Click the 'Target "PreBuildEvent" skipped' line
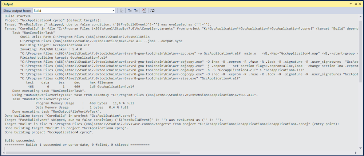 pos(108,24)
